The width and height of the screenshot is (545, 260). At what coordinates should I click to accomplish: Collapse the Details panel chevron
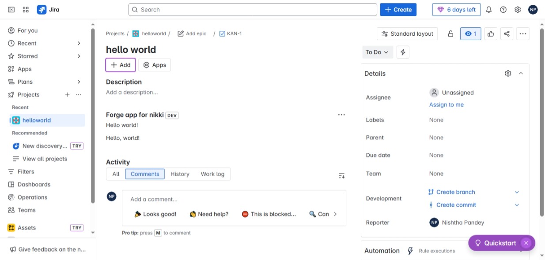(x=521, y=74)
